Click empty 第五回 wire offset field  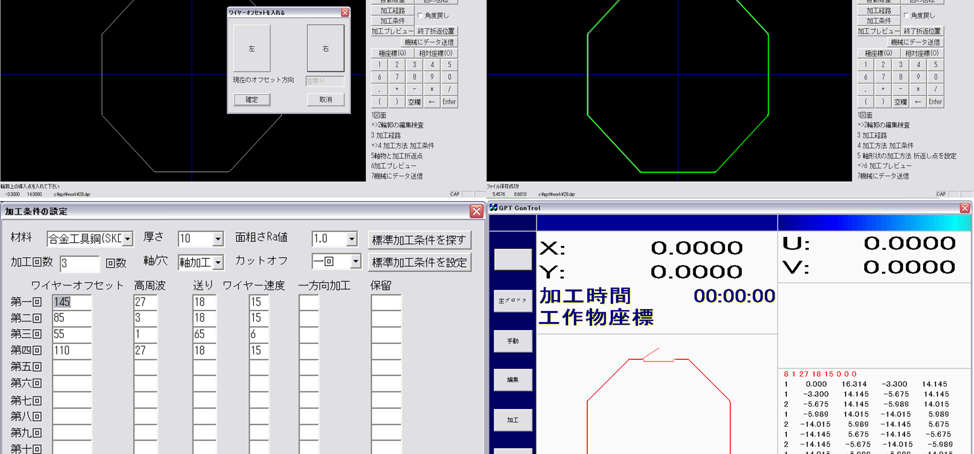click(72, 367)
